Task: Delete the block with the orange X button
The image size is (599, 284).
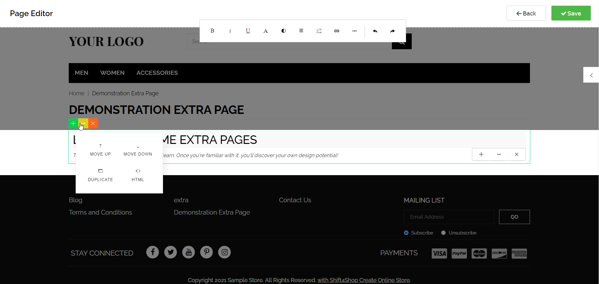Action: [93, 124]
